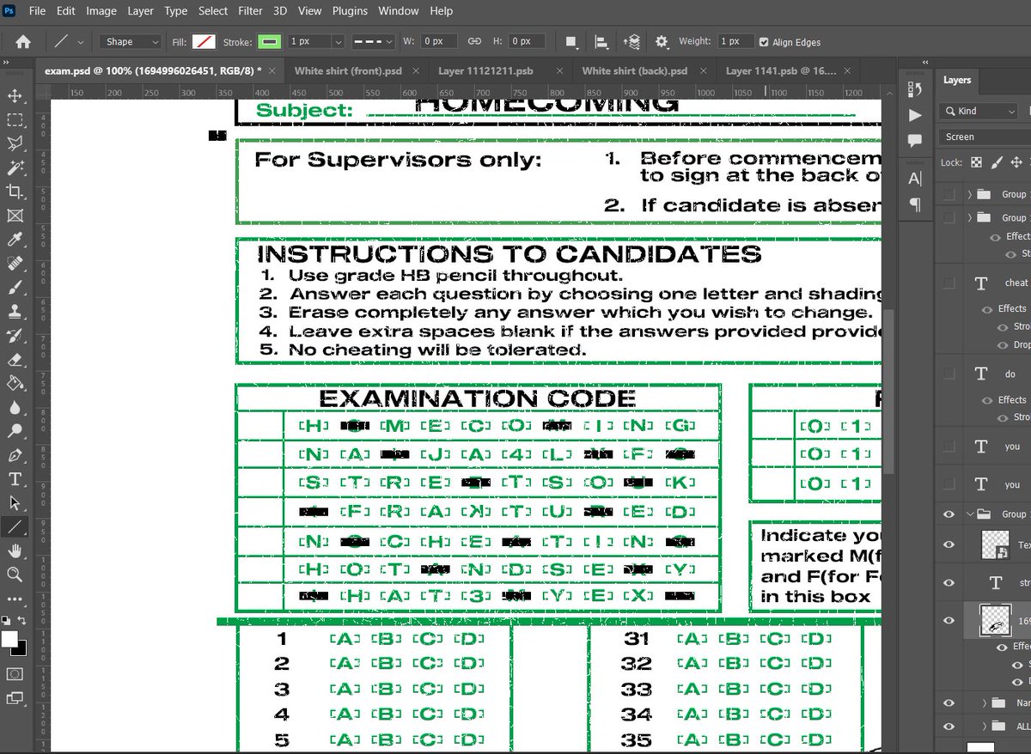Lock image pixels with brush lock icon

tap(997, 161)
